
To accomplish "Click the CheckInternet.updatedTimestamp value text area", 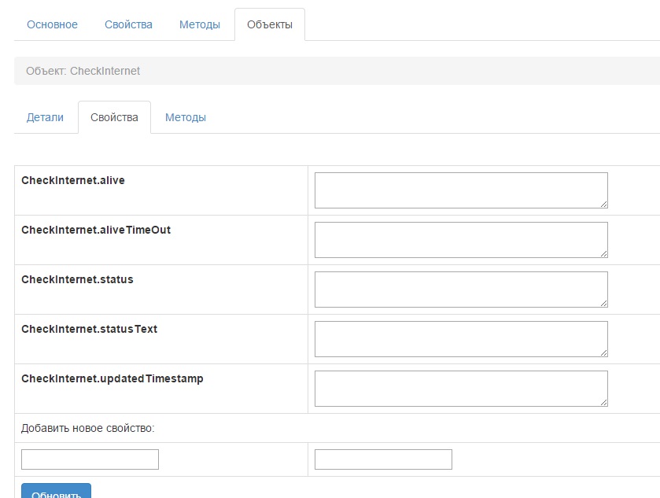I will pyautogui.click(x=460, y=389).
